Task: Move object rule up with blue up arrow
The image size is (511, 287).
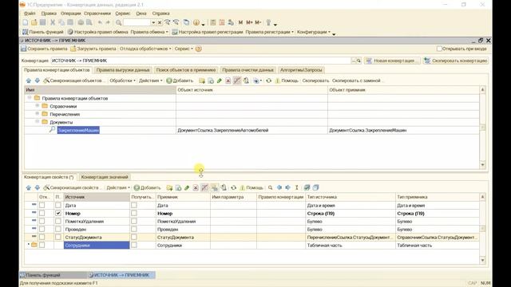Action: pyautogui.click(x=29, y=81)
